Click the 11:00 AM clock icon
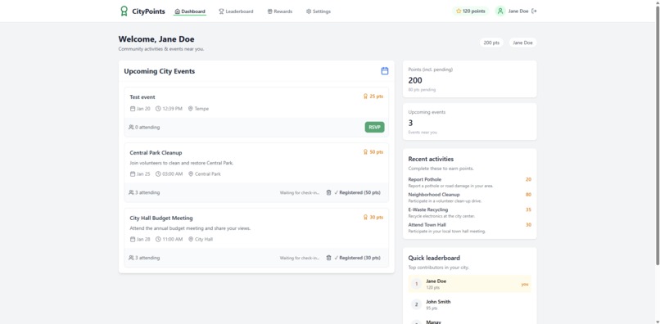Screen dimensions: 660x324 point(158,239)
